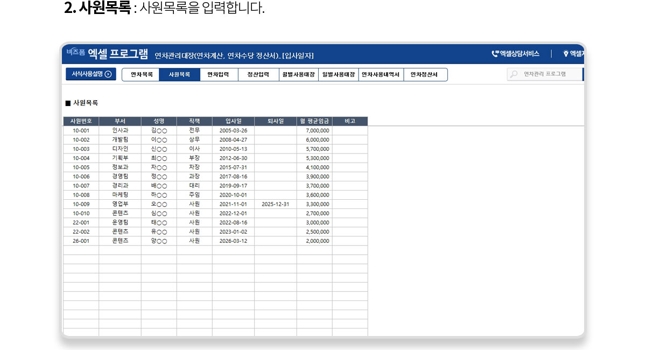646x350 pixels.
Task: Open the 서식사용설명 guide button
Action: point(90,74)
